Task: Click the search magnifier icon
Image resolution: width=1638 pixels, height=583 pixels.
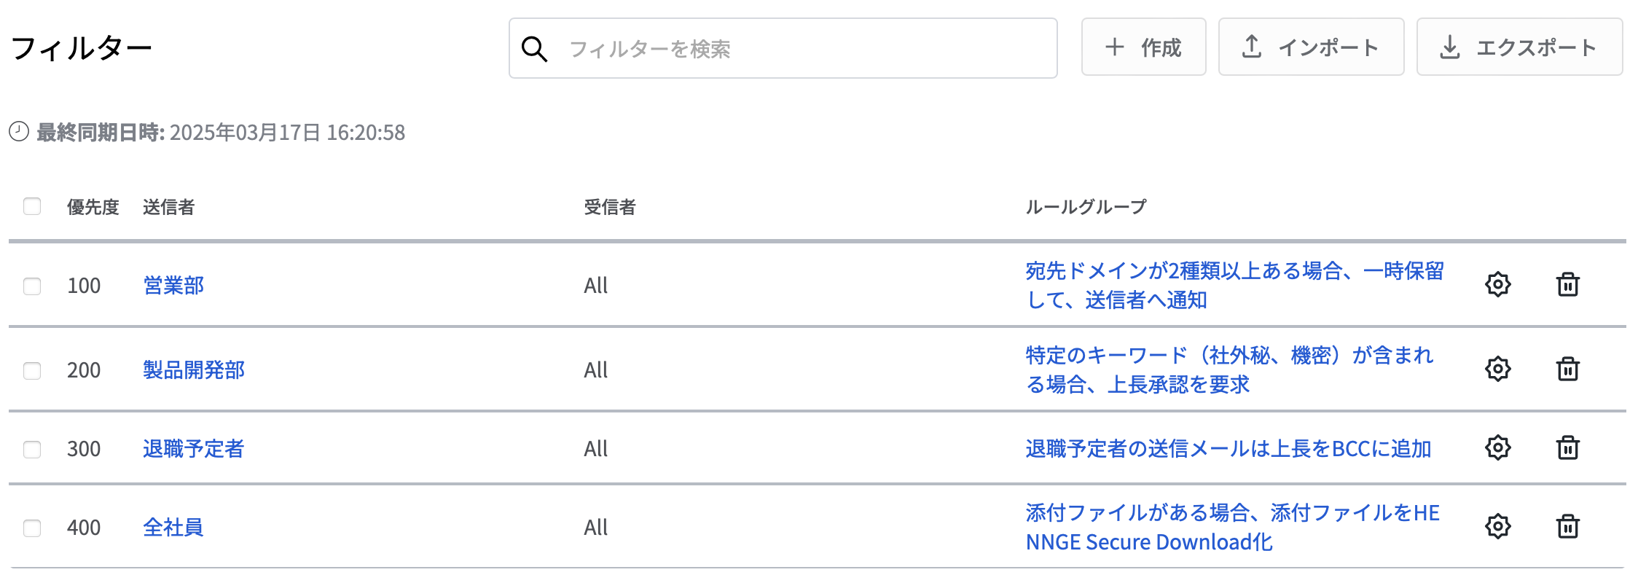Action: point(534,49)
